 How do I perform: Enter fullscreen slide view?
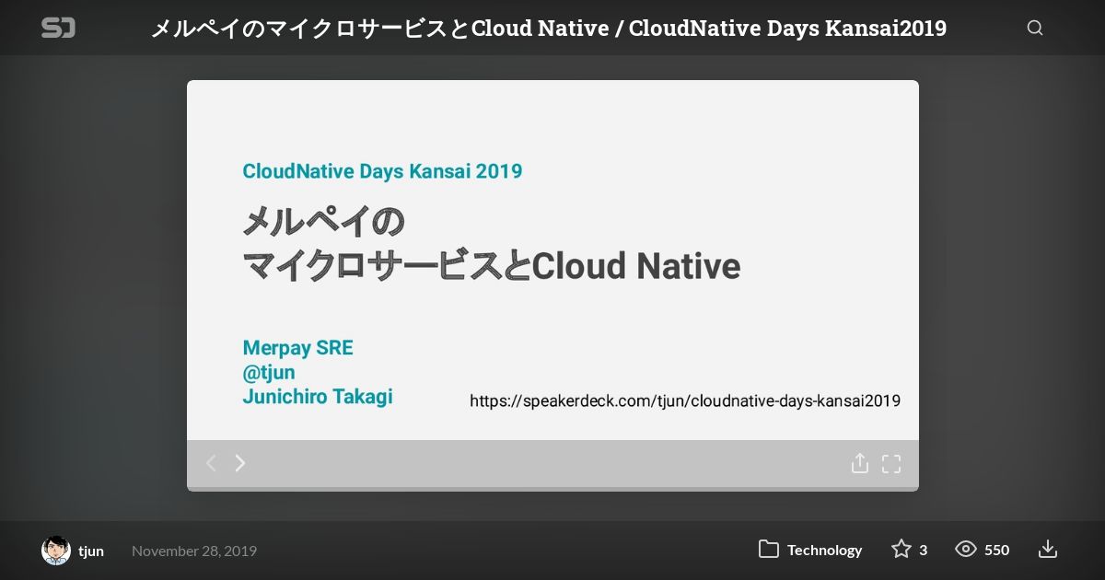(891, 464)
